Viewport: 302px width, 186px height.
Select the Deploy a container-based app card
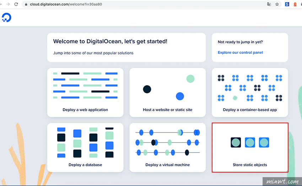250,92
